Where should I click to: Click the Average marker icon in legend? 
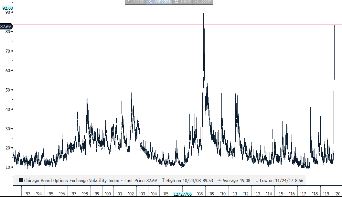point(219,181)
